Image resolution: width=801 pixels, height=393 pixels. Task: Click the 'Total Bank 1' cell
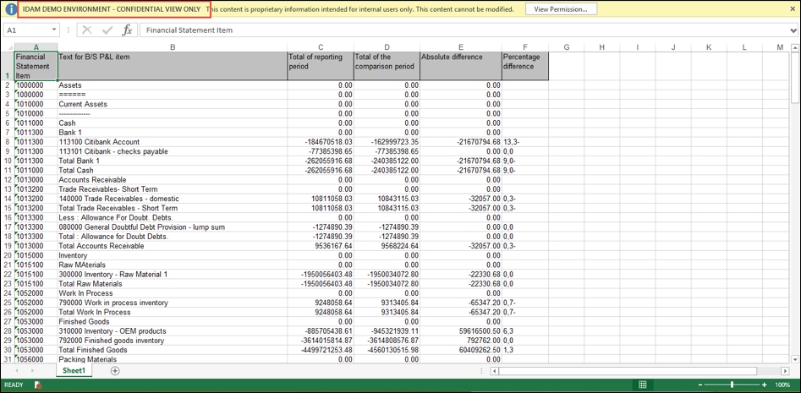pyautogui.click(x=173, y=161)
